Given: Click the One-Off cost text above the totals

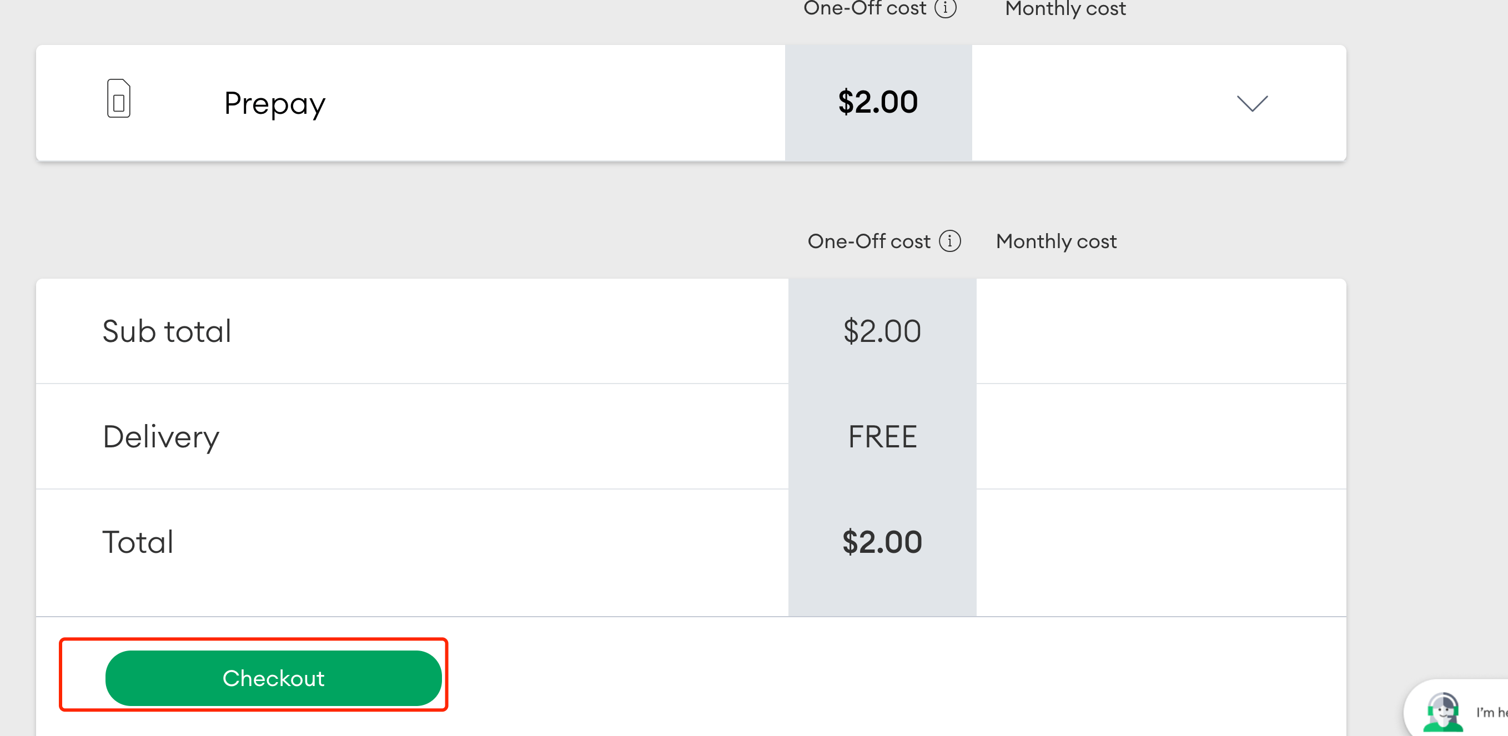Looking at the screenshot, I should coord(869,241).
